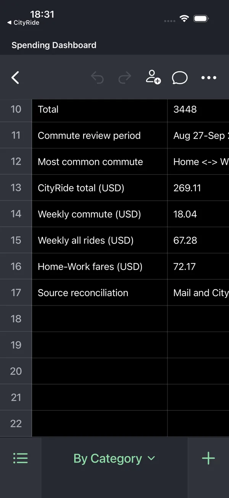Select the Aug 27-Sep cell
This screenshot has height=498, width=229.
click(x=198, y=135)
